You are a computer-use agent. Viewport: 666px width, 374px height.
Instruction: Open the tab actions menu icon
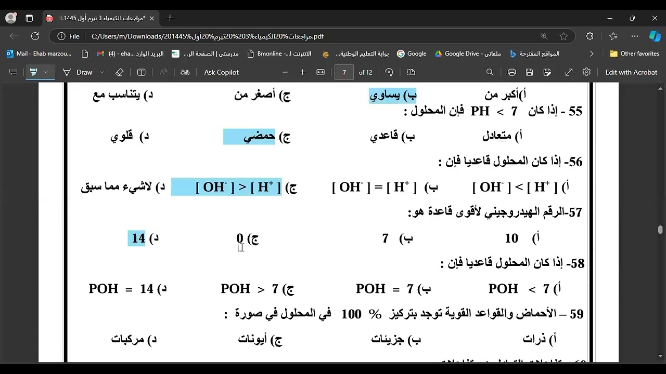tap(29, 18)
